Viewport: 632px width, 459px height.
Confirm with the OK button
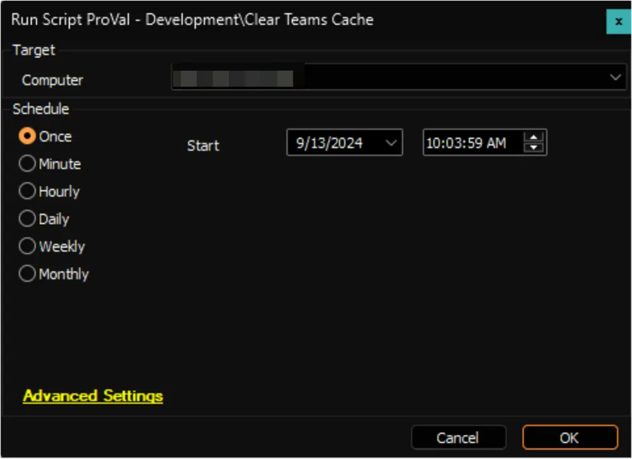pyautogui.click(x=570, y=438)
